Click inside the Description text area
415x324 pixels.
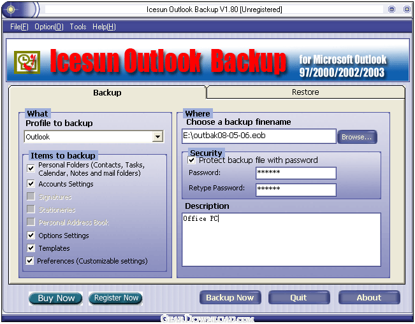281,239
